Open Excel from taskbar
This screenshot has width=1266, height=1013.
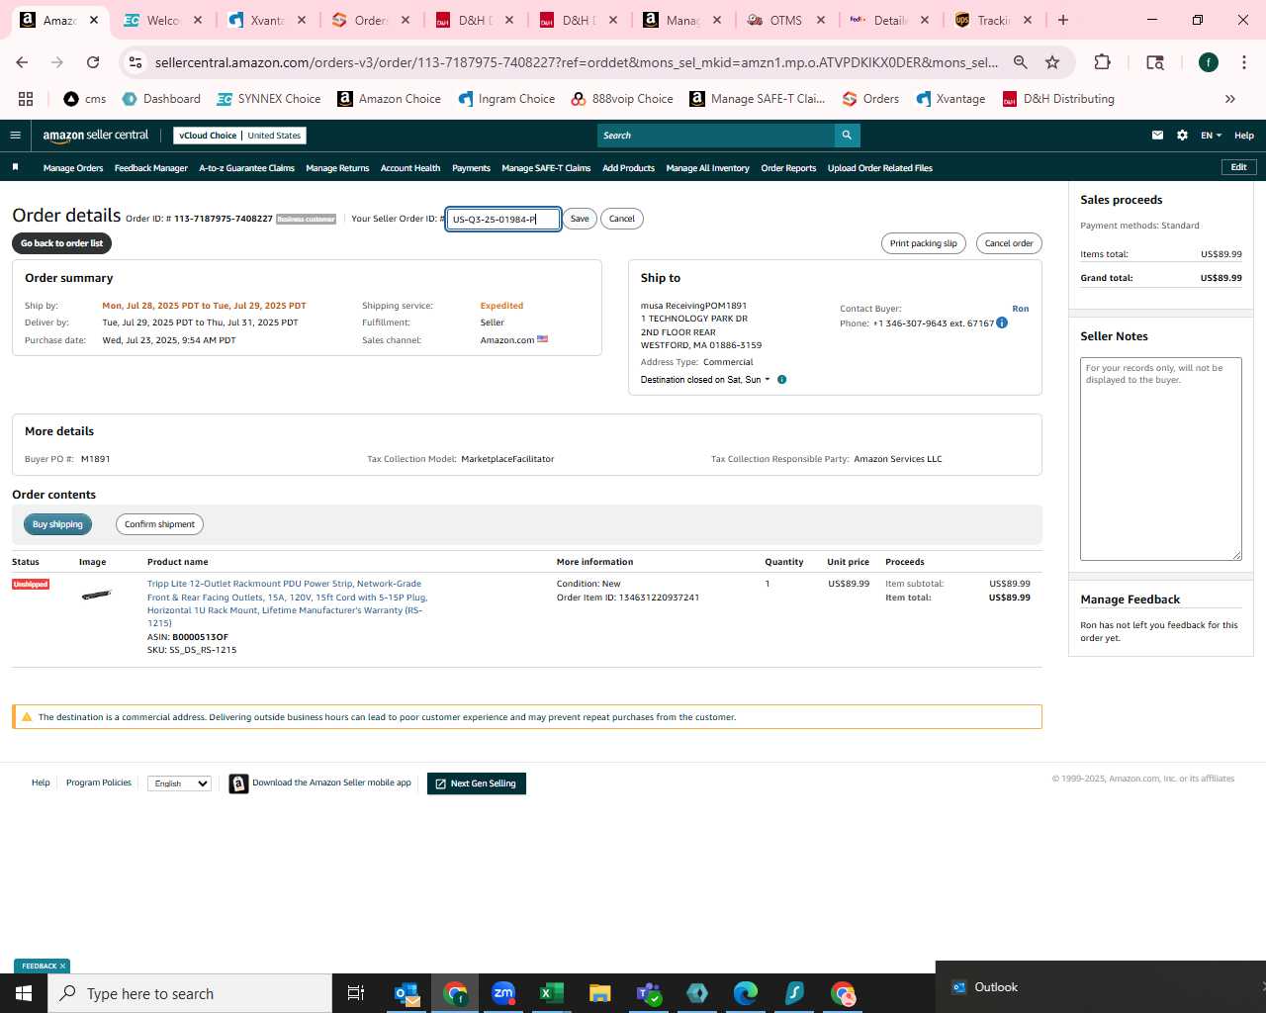[x=552, y=993]
